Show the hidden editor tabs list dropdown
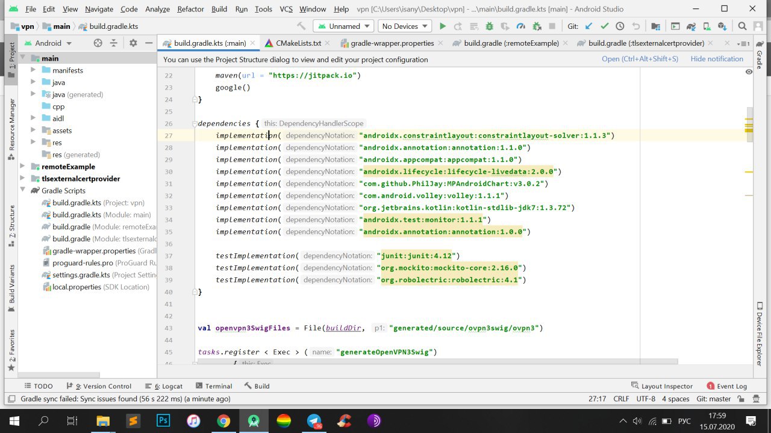 pos(744,43)
